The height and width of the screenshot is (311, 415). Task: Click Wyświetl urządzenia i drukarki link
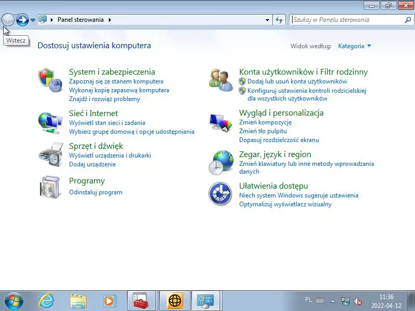coord(110,155)
